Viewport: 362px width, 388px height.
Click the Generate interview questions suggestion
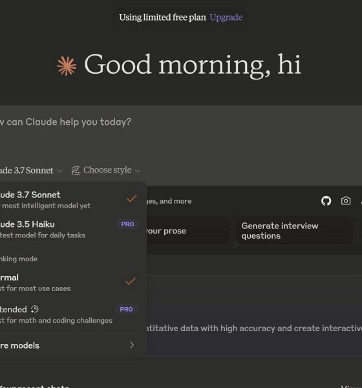(x=294, y=231)
